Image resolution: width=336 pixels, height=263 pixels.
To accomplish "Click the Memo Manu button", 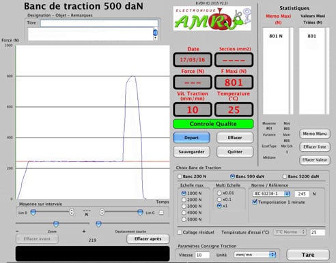I will point(315,134).
